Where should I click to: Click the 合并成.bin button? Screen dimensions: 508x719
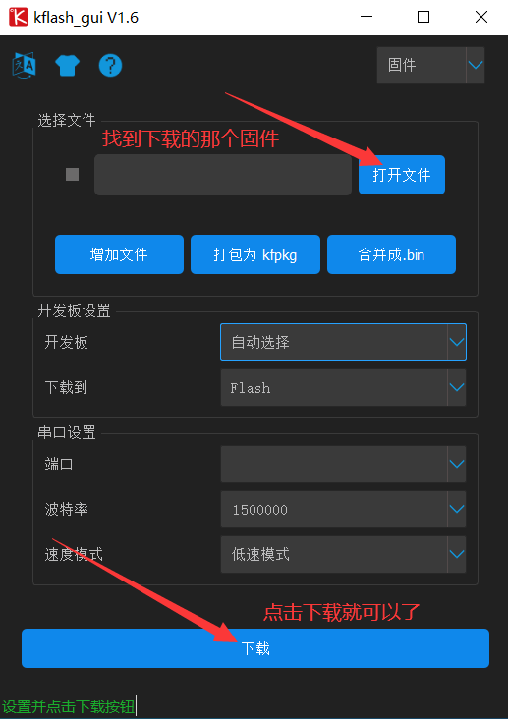[x=391, y=254]
